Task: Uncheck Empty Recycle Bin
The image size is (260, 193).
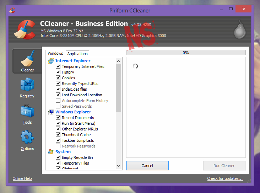Action: (58, 157)
